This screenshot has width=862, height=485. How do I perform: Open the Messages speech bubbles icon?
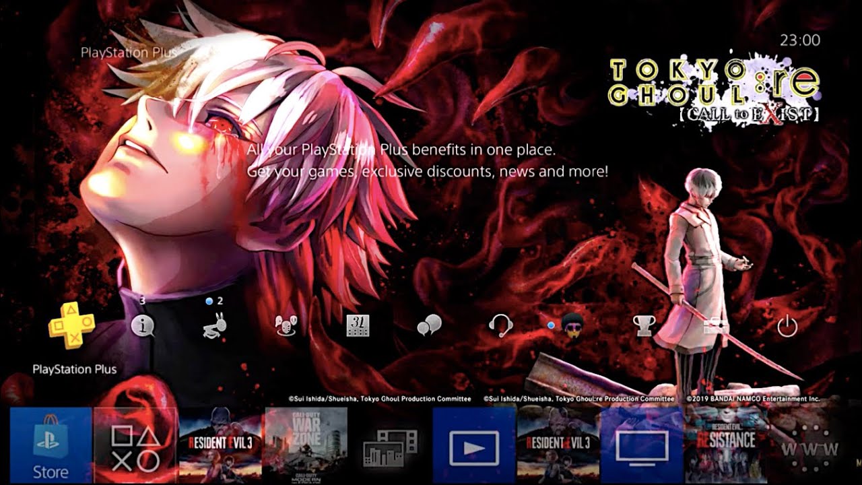point(429,327)
